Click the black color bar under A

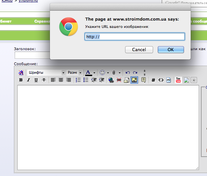pos(89,75)
